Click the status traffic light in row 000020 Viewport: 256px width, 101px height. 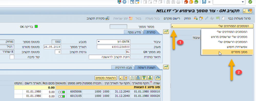[61, 96]
